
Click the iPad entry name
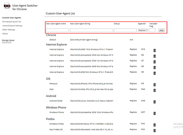51,89
